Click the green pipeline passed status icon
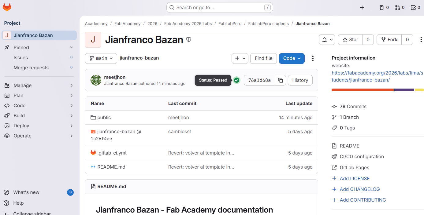 tap(236, 80)
